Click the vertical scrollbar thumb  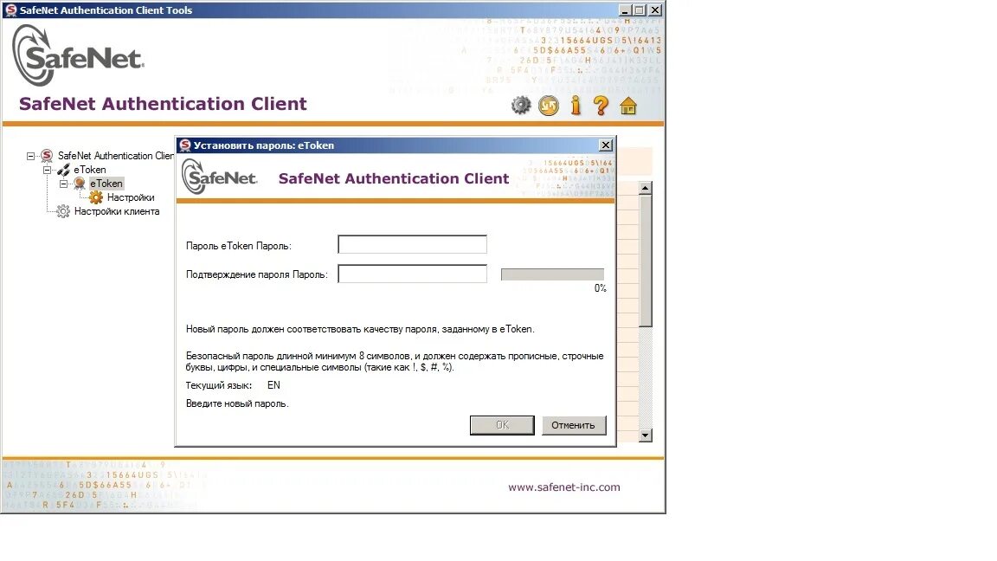tap(646, 261)
